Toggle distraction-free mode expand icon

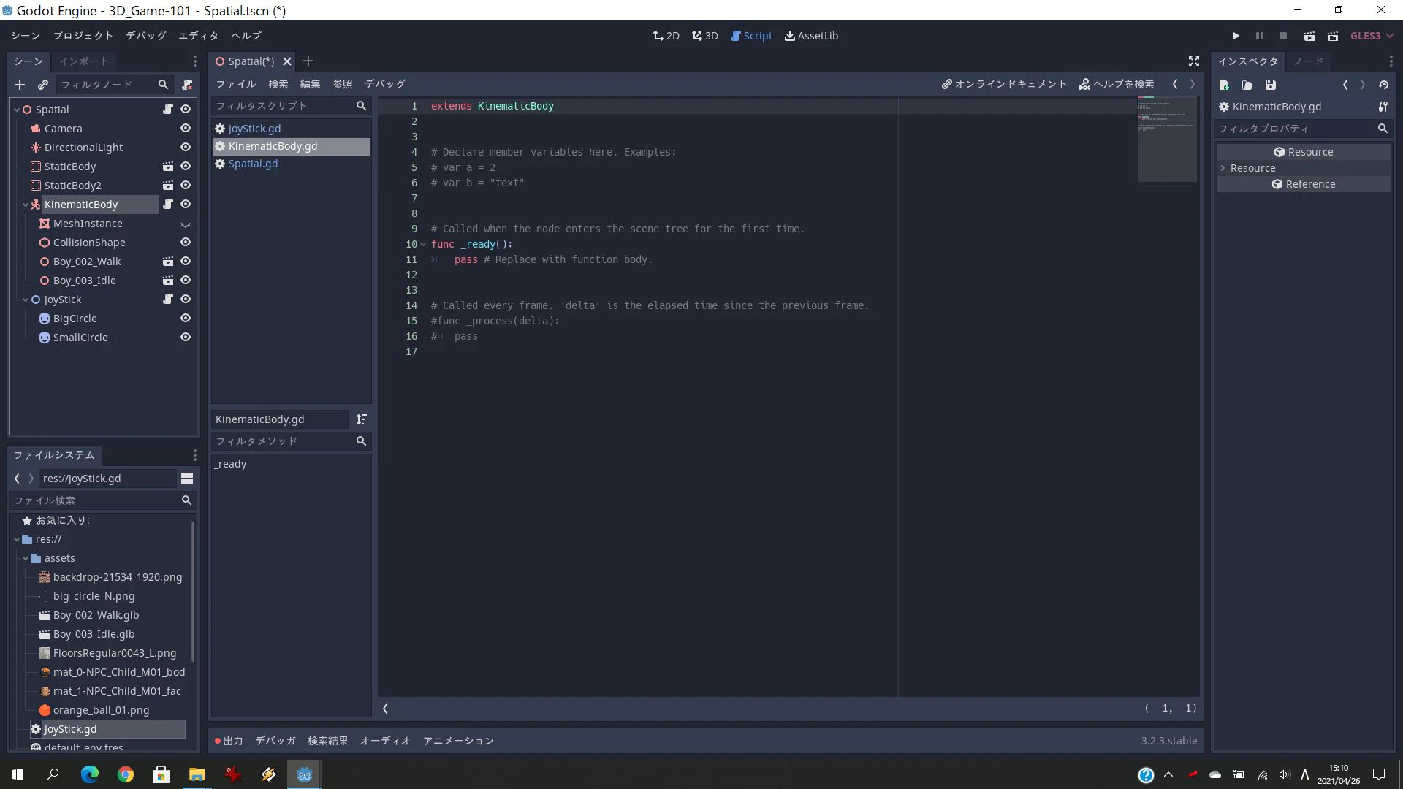coord(1194,61)
